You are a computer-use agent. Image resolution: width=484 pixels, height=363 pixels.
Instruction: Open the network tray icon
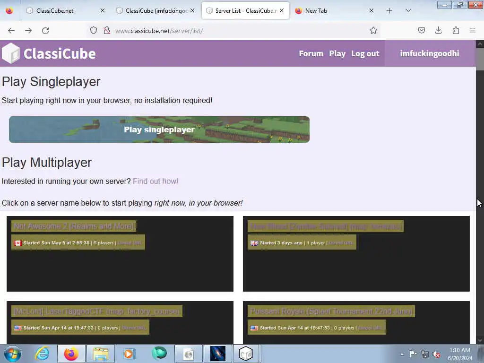point(425,354)
